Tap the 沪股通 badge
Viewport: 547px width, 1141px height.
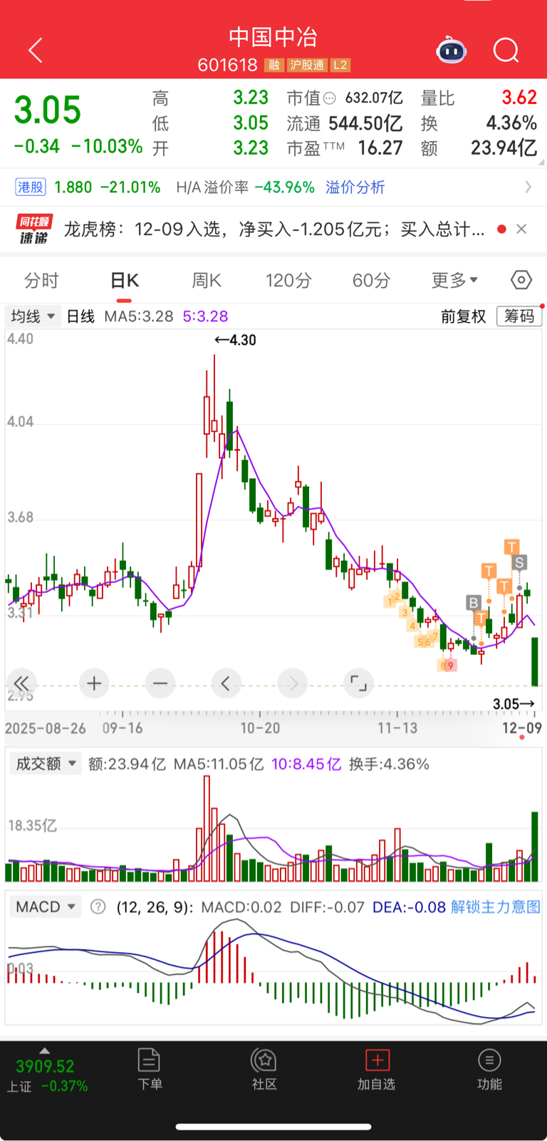click(307, 66)
